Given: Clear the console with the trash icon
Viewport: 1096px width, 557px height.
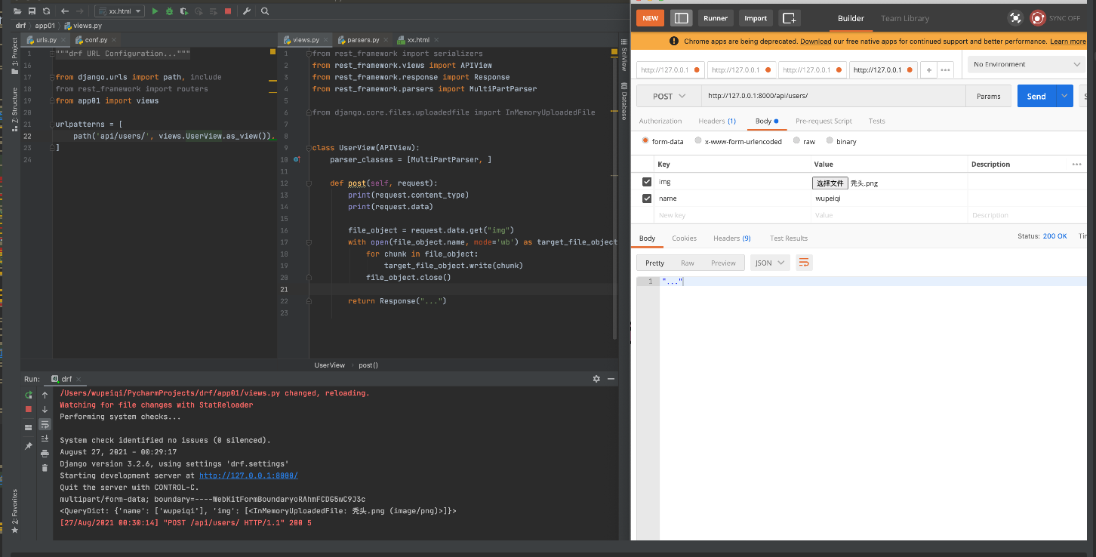Looking at the screenshot, I should click(45, 468).
